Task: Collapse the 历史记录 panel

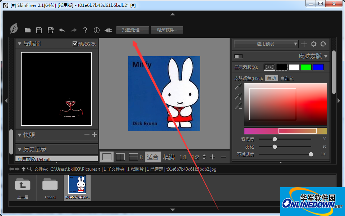Action: tap(19, 149)
